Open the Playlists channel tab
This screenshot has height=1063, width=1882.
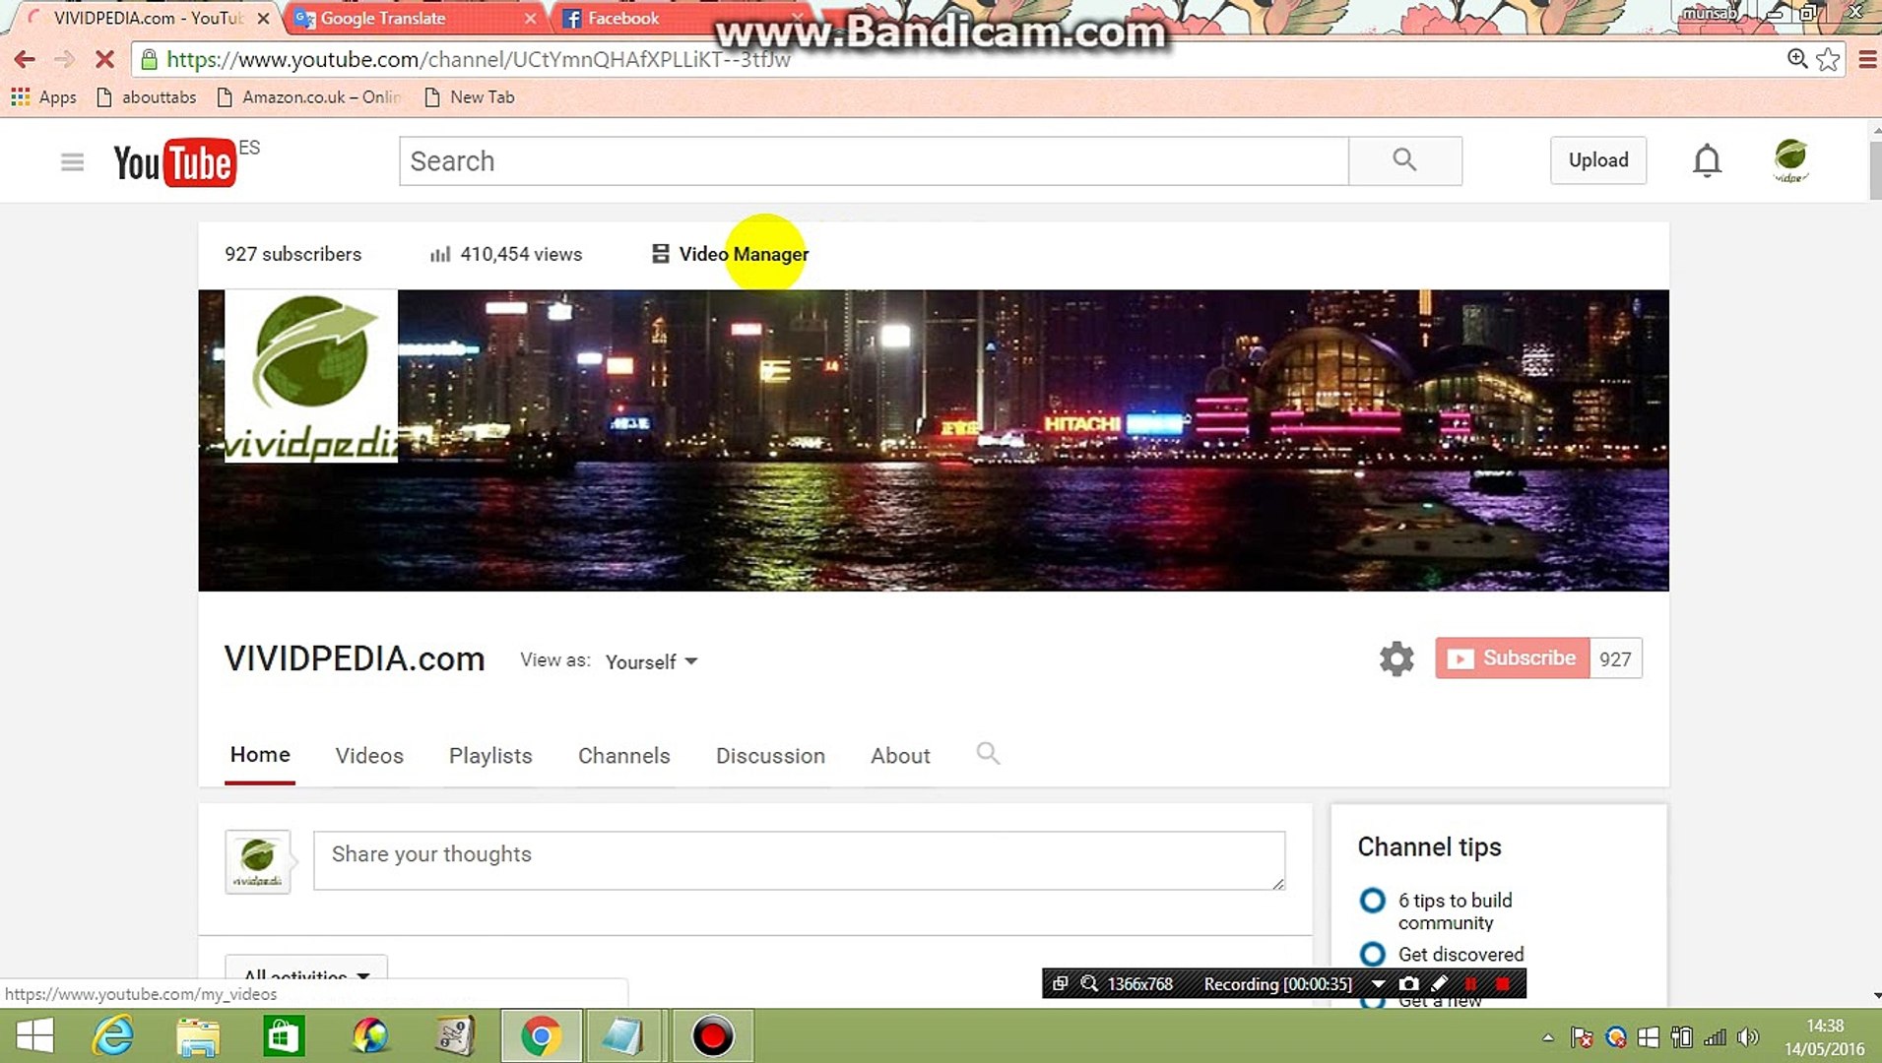[490, 756]
